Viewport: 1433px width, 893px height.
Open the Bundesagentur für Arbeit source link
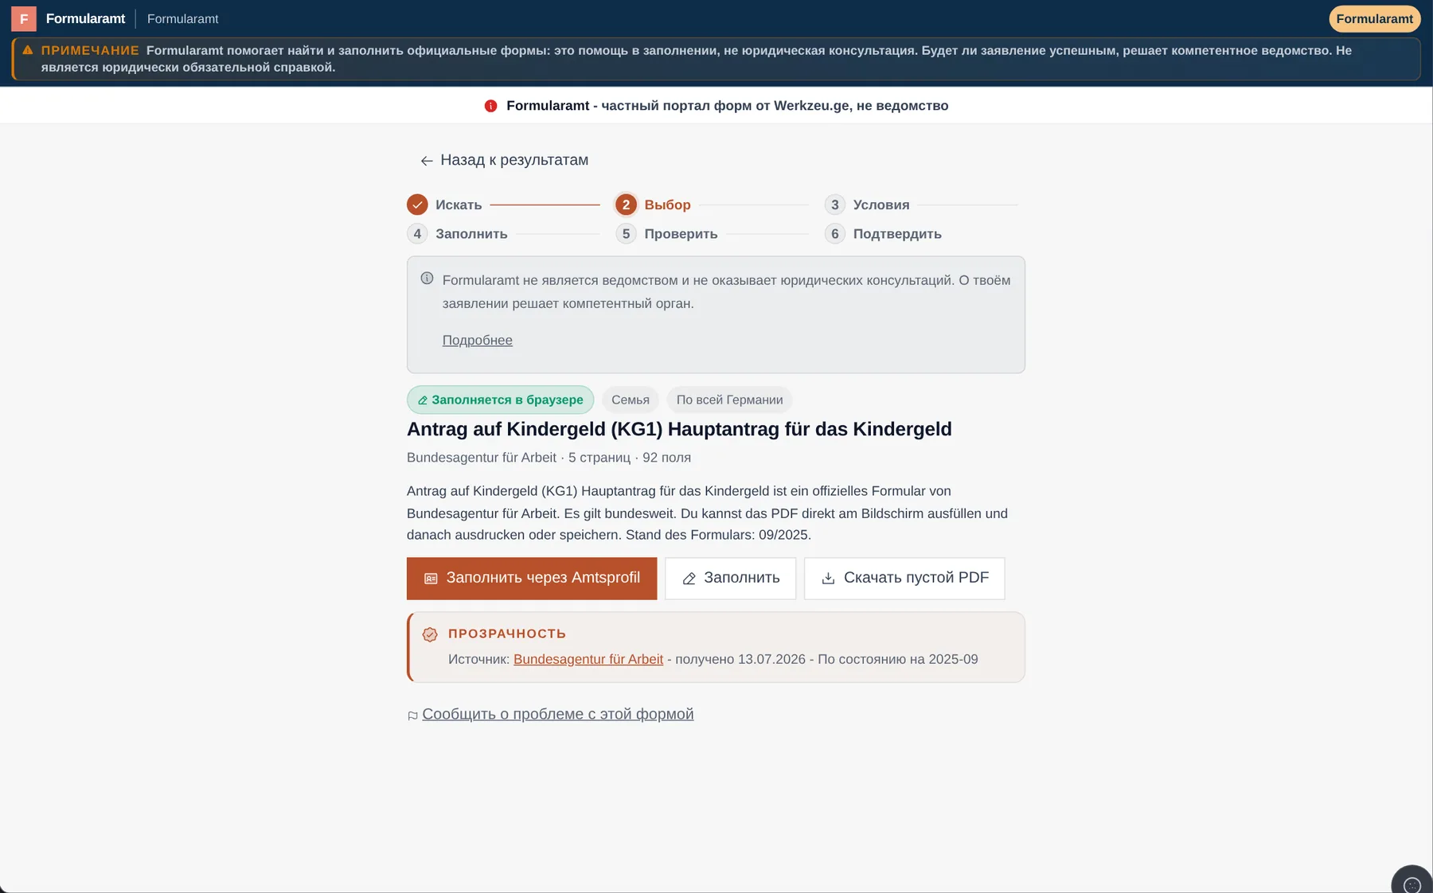click(588, 660)
